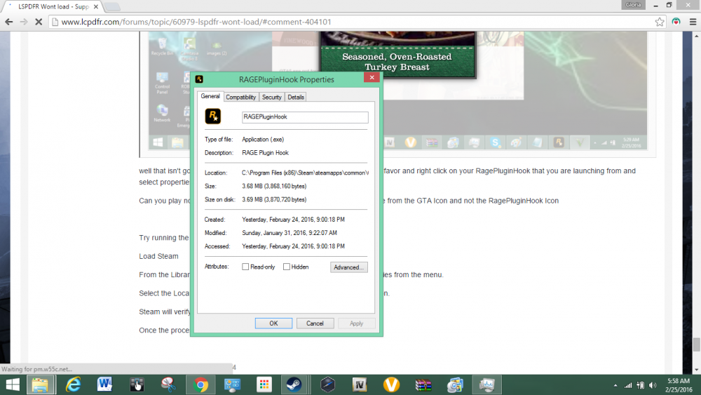
Task: Open the Chrome hamburger menu
Action: [693, 22]
